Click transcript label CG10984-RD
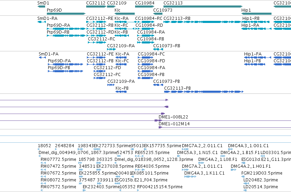This screenshot has height=192, width=291. coord(149,25)
